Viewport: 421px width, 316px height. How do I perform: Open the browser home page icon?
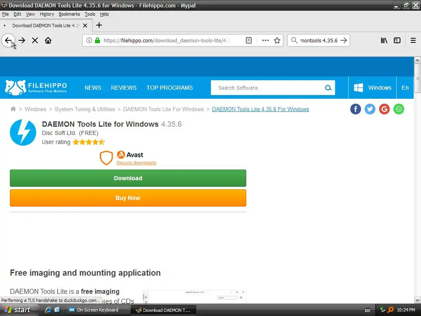pos(48,40)
